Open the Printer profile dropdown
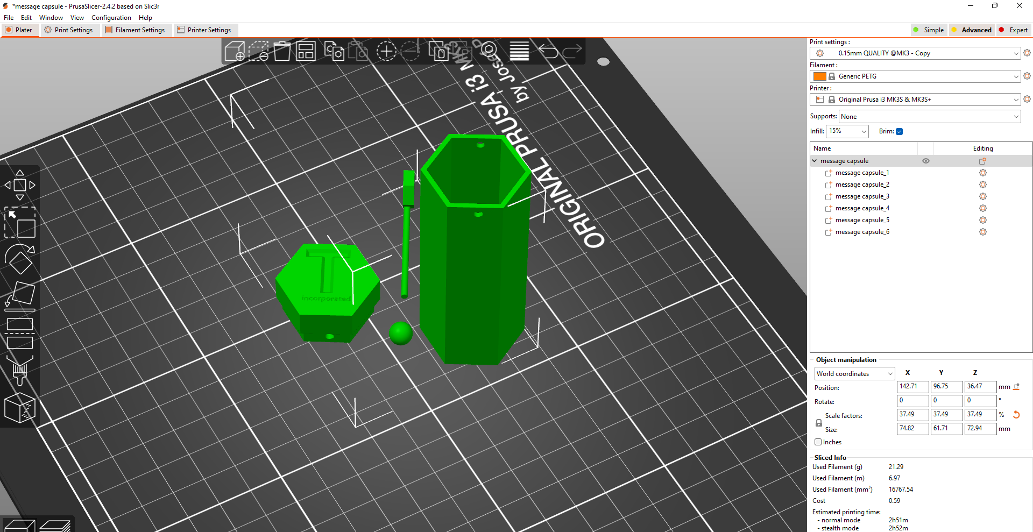Screen dimensions: 1033x532 coord(915,100)
